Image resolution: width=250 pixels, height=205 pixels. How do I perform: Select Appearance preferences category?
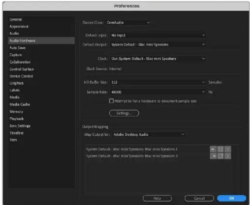coord(41,27)
